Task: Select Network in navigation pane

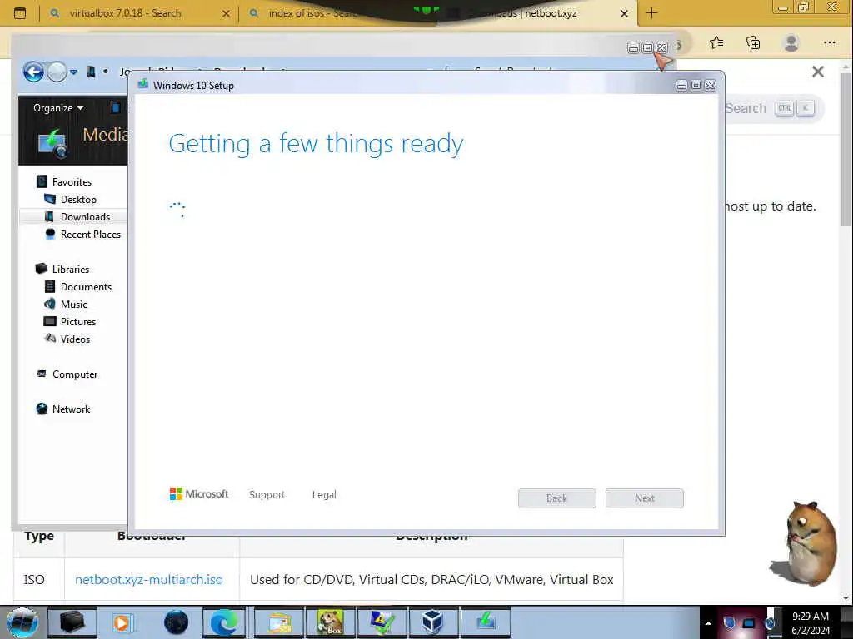Action: (x=72, y=409)
